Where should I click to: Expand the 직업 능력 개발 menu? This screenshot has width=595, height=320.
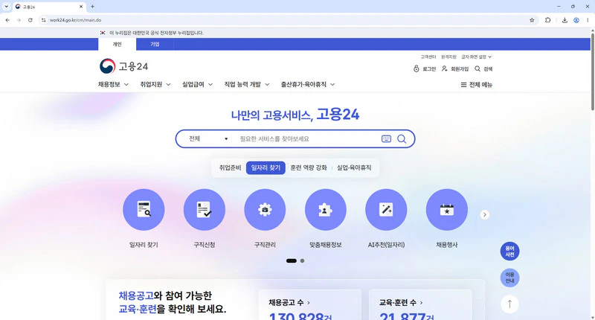click(x=247, y=84)
